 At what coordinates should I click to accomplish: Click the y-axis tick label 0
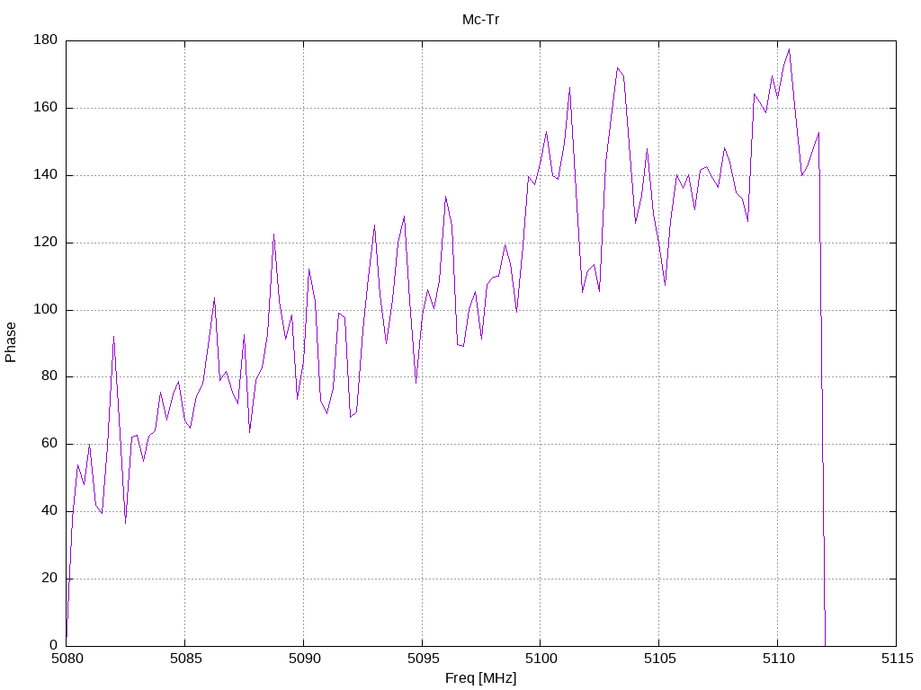(53, 645)
